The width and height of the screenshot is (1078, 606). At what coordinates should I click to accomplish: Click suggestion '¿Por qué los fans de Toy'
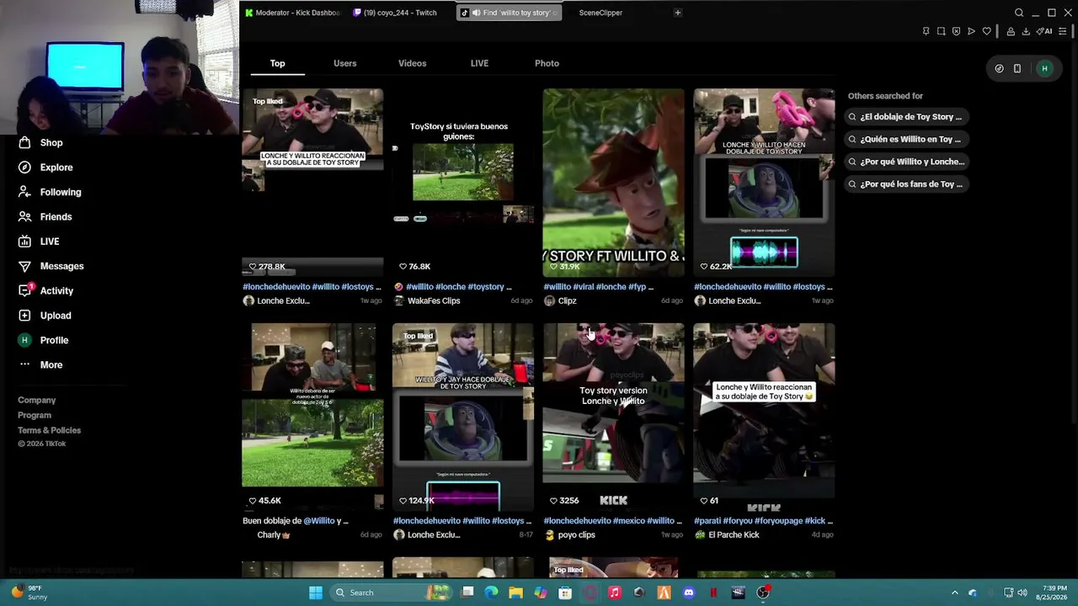(x=905, y=183)
